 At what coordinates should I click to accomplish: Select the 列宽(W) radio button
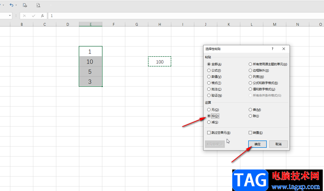[256, 77]
